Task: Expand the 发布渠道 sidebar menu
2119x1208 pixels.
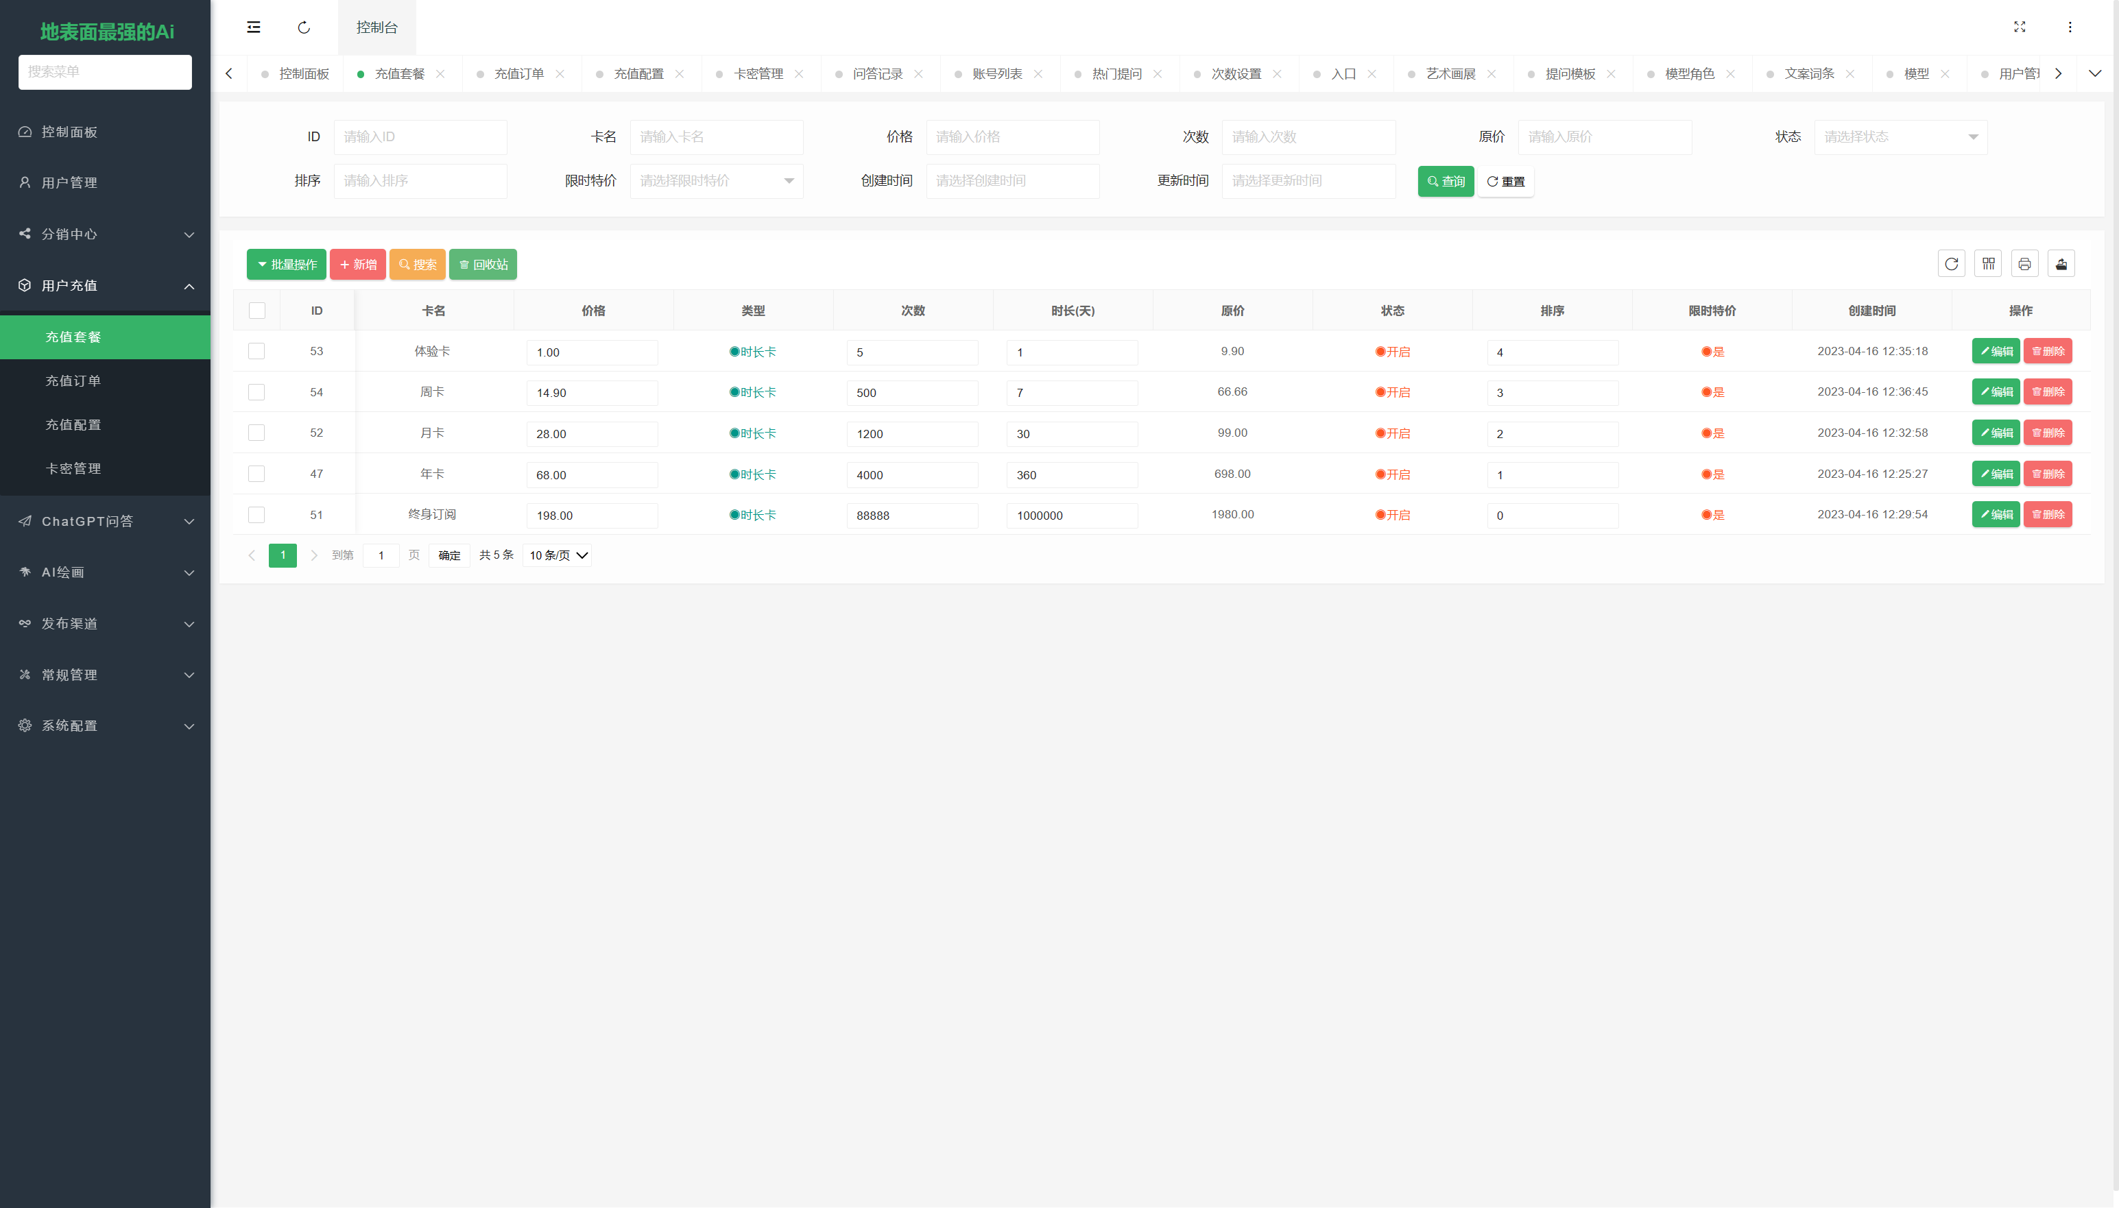Action: pyautogui.click(x=106, y=623)
